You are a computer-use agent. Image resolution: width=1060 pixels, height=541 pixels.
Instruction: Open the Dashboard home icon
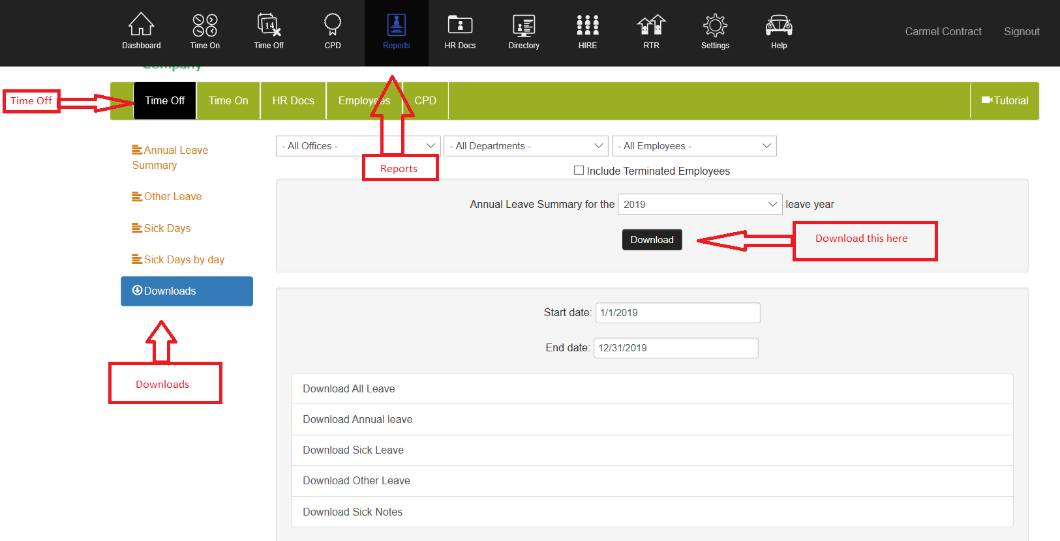tap(141, 25)
